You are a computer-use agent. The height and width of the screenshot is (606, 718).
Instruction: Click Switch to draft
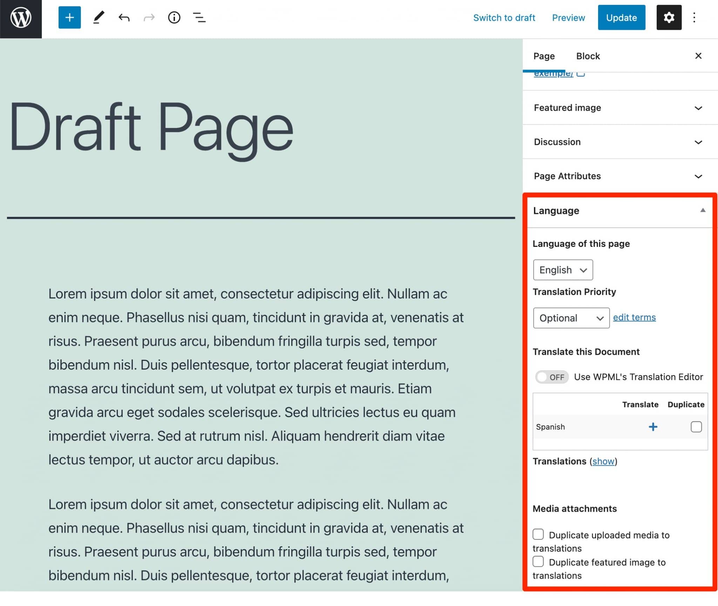tap(504, 18)
